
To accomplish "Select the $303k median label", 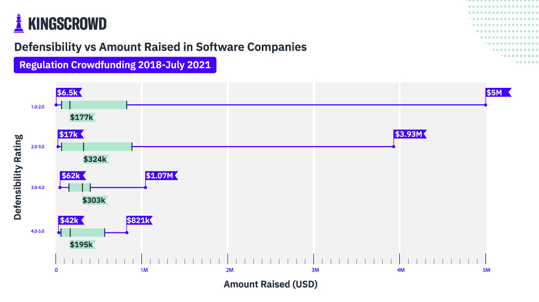I will [94, 200].
